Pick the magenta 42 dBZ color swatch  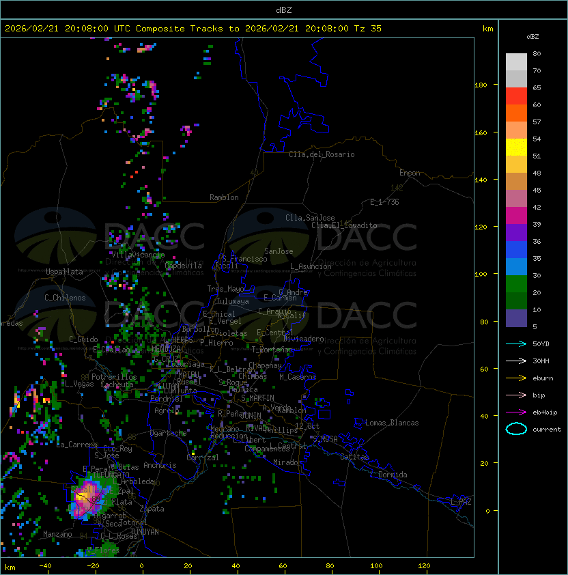click(x=516, y=215)
